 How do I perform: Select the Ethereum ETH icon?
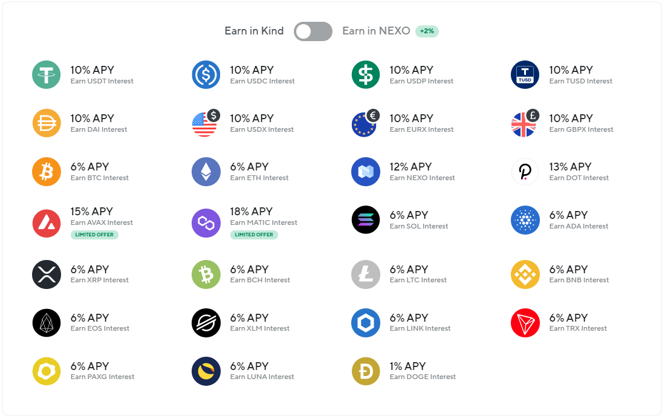pyautogui.click(x=206, y=172)
